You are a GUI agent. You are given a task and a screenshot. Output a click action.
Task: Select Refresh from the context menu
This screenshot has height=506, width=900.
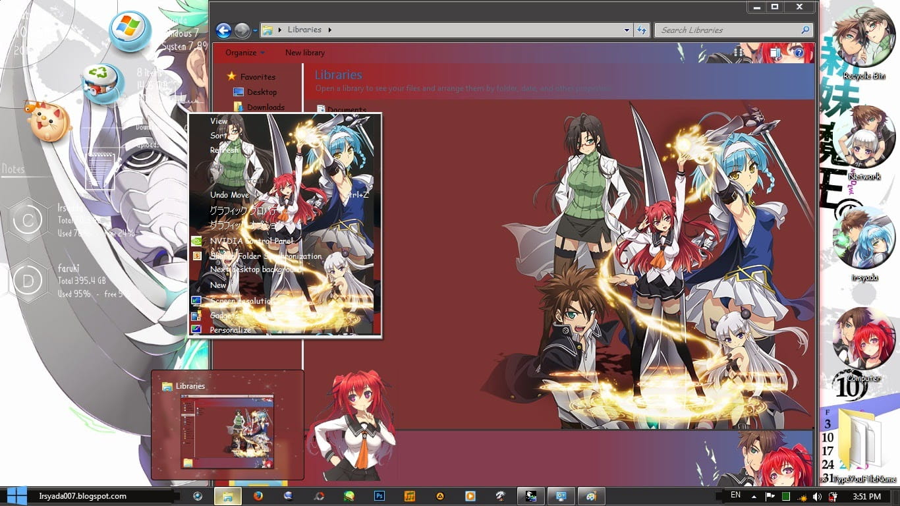point(225,150)
